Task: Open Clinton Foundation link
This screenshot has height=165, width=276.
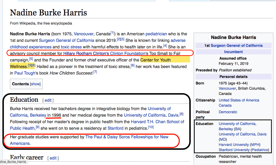Action: point(128,53)
